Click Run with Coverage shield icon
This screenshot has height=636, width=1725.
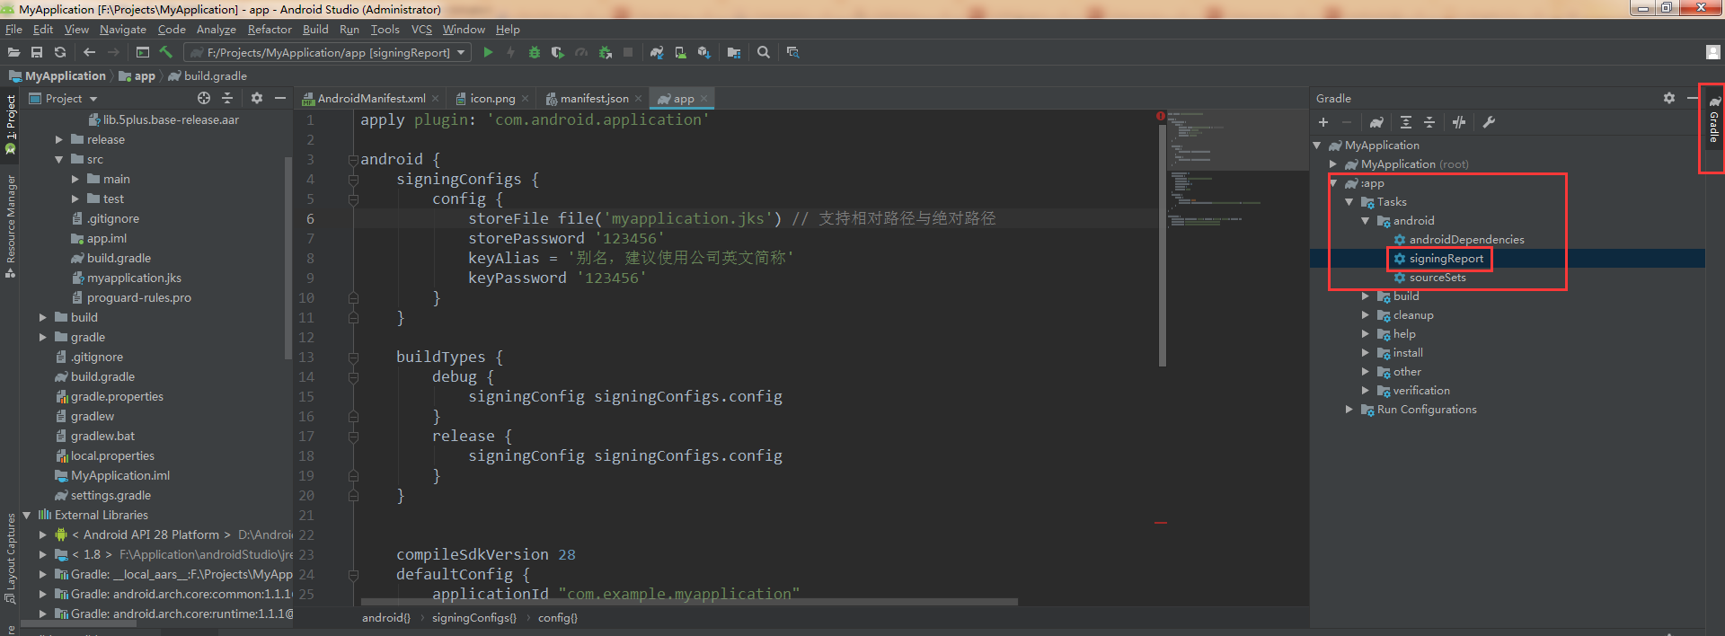(x=558, y=52)
